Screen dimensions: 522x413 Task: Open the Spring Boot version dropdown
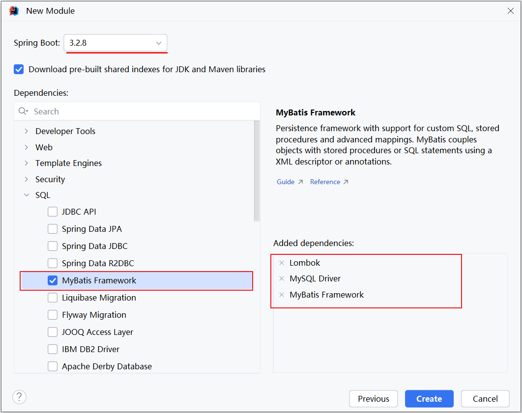coord(158,43)
